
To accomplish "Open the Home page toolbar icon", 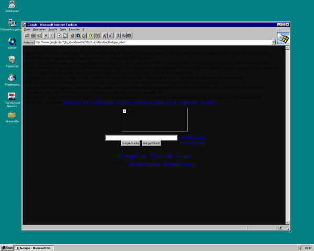I will coord(73,36).
